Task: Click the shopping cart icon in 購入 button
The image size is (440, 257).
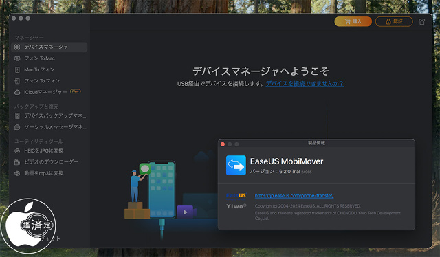Action: (x=347, y=21)
